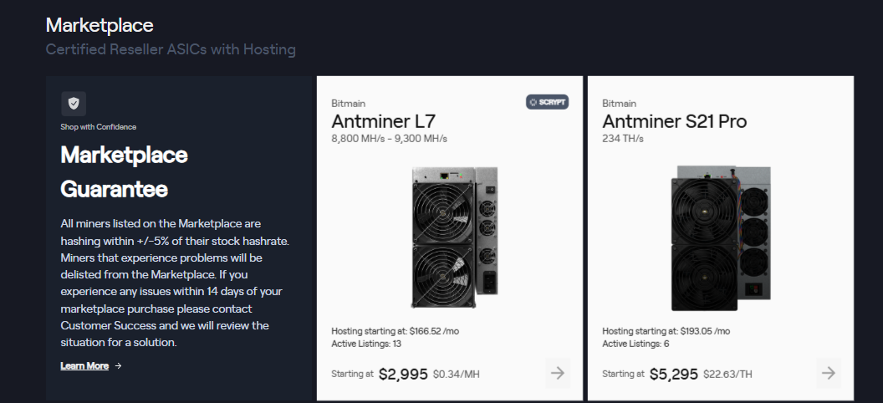Click the arrow beside Learn More
Image resolution: width=883 pixels, height=403 pixels.
tap(118, 366)
